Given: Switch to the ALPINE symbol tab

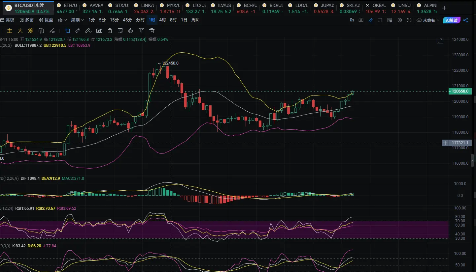Looking at the screenshot, I should [x=427, y=8].
